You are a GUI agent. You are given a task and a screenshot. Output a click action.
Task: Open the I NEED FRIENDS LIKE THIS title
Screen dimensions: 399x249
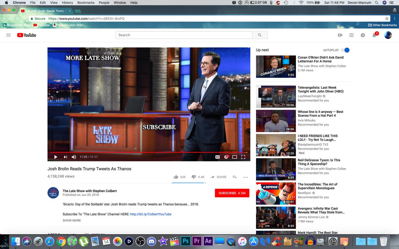point(318,138)
